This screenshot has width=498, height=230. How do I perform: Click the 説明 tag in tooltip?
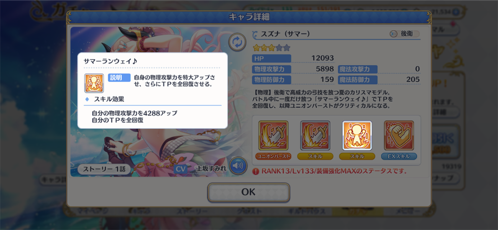tap(119, 78)
